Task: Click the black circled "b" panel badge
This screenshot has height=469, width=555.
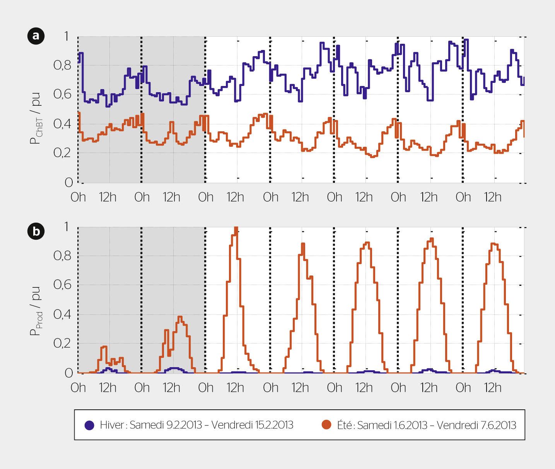Action: (36, 232)
